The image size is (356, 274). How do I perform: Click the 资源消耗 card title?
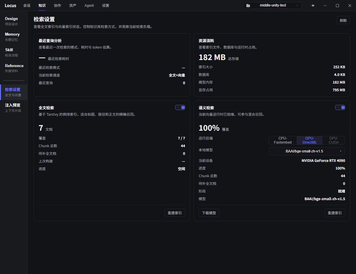(x=206, y=41)
